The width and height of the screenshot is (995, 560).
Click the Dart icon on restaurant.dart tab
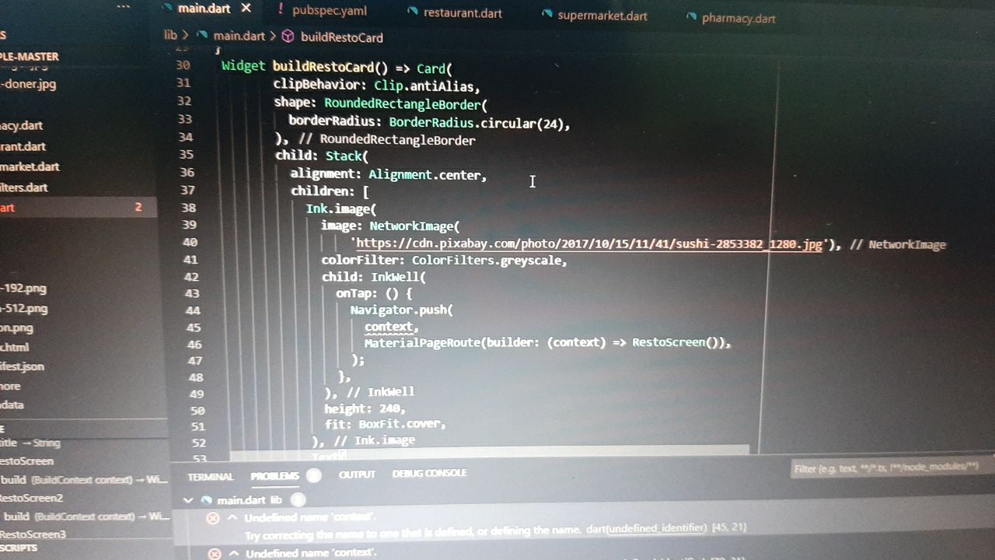pyautogui.click(x=413, y=12)
